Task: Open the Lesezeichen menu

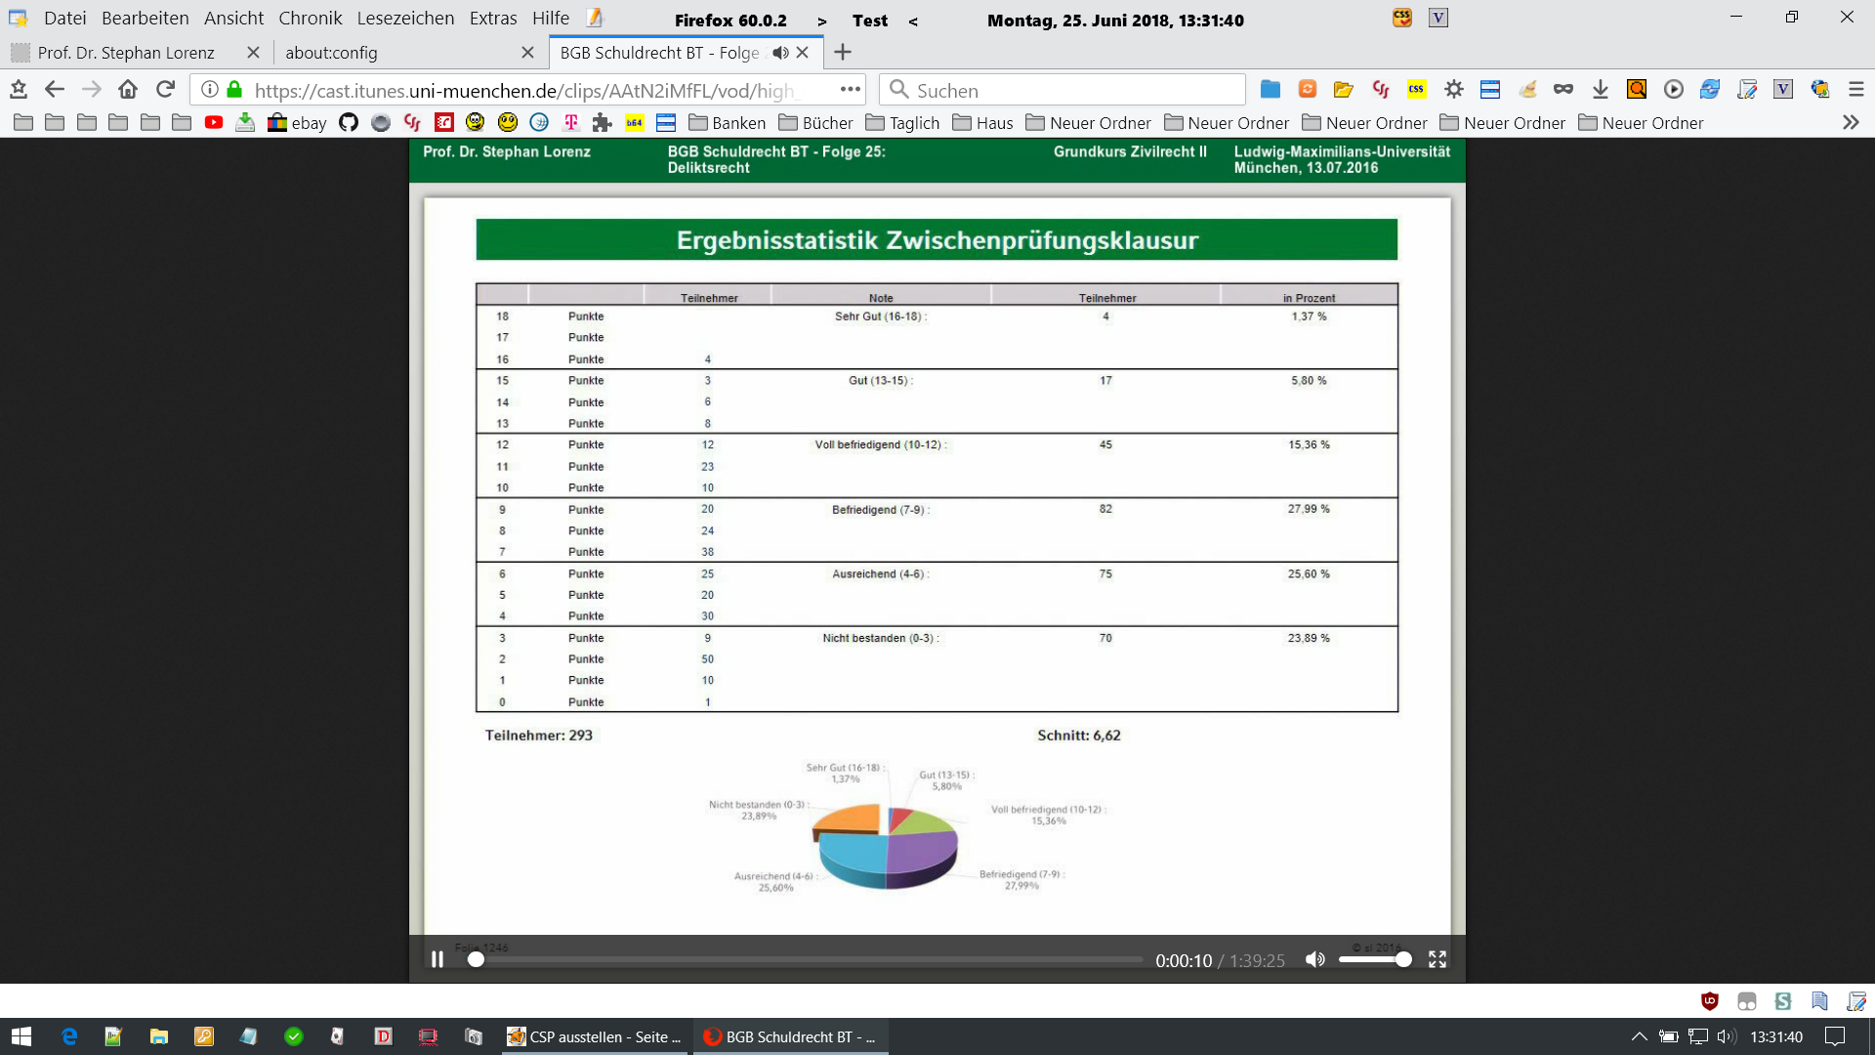Action: pyautogui.click(x=405, y=18)
